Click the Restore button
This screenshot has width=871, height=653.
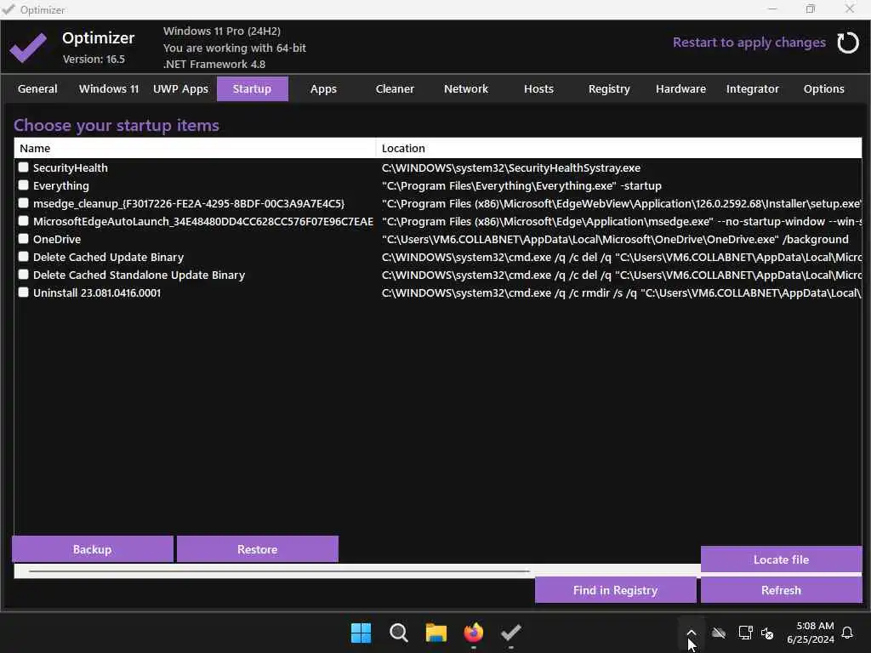click(258, 549)
